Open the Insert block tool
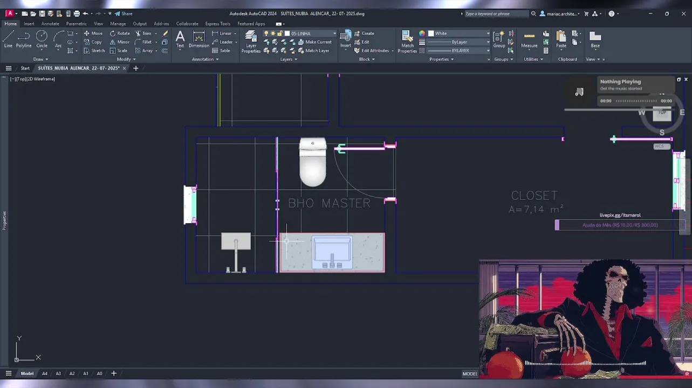The image size is (692, 388). (x=346, y=39)
